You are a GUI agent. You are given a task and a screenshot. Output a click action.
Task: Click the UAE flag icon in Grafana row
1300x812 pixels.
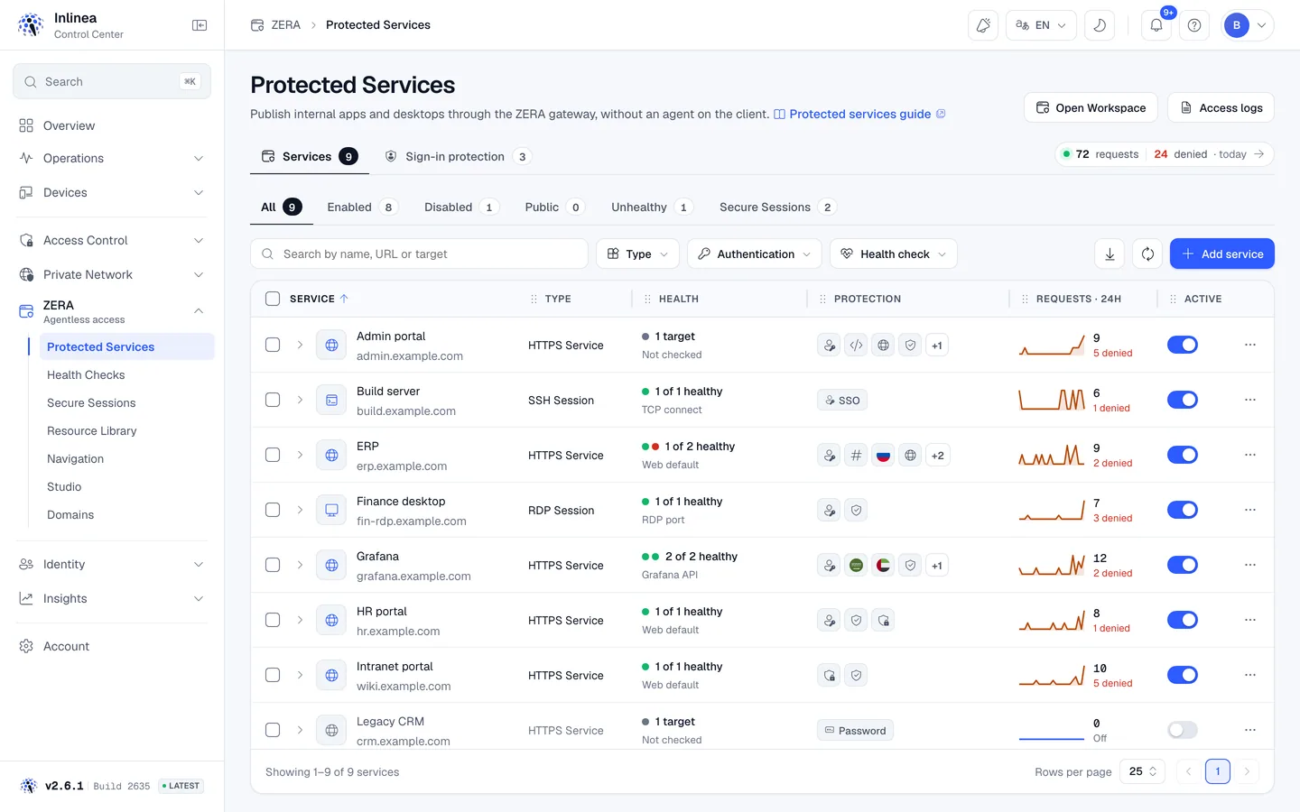(x=883, y=566)
